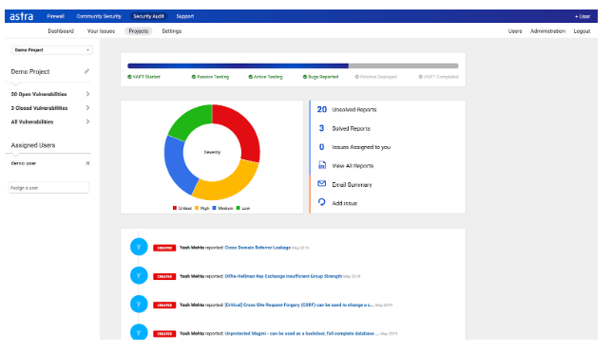The height and width of the screenshot is (352, 612).
Task: Open the Users link
Action: coord(515,31)
